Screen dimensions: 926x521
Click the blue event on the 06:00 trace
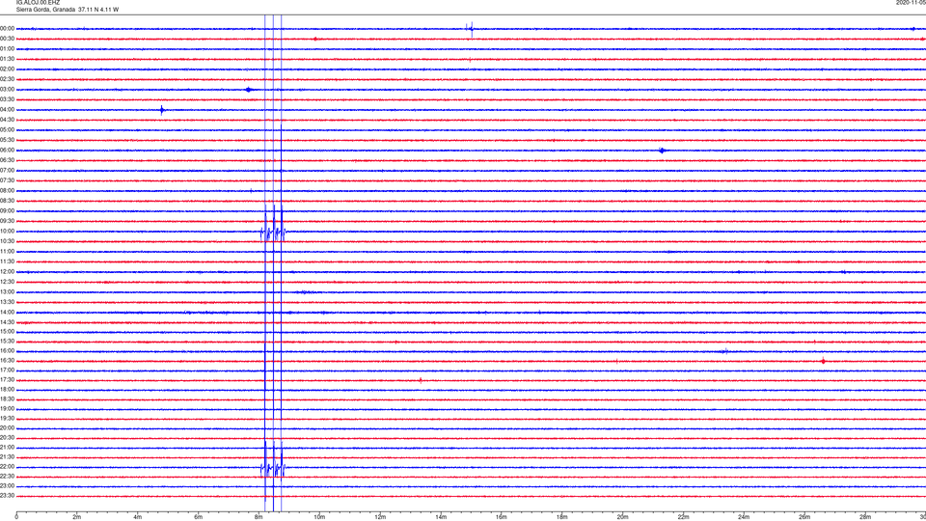pos(662,151)
